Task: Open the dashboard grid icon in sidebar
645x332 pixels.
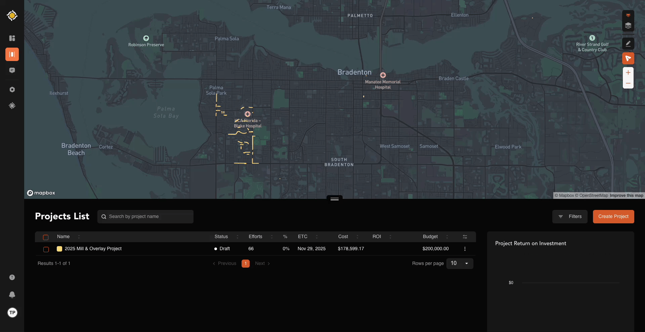Action: coord(12,38)
